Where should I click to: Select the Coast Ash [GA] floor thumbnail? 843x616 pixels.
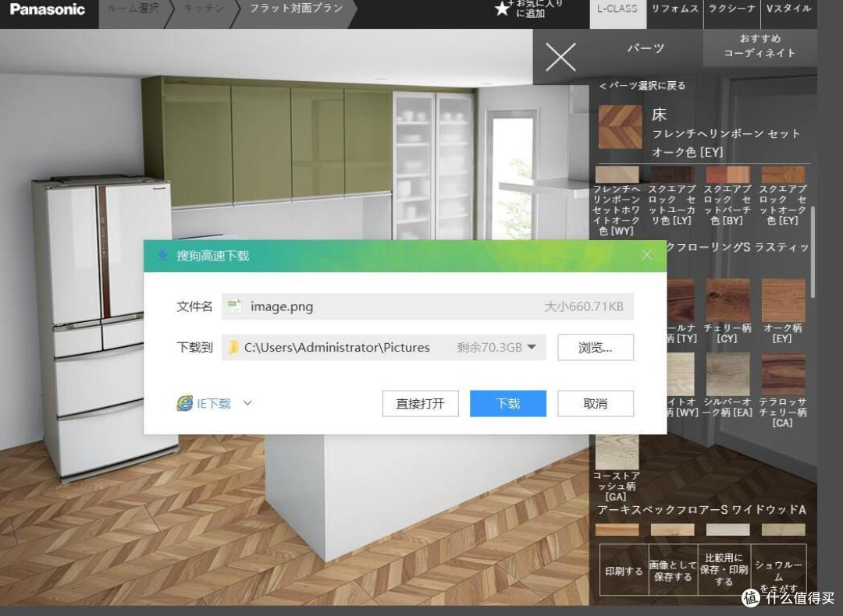tap(617, 453)
